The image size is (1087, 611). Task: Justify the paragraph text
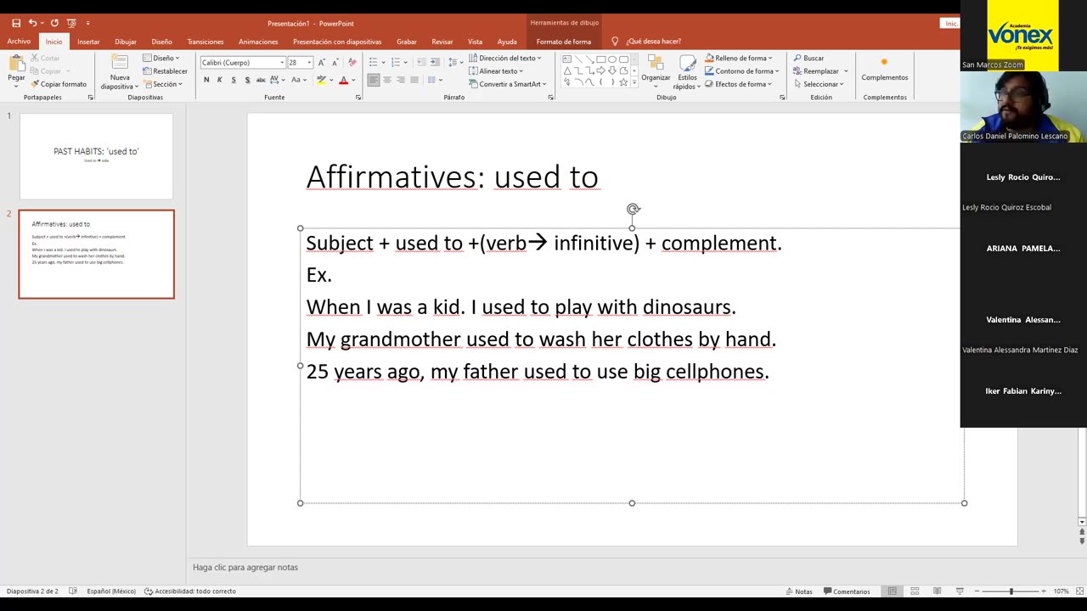tap(414, 80)
